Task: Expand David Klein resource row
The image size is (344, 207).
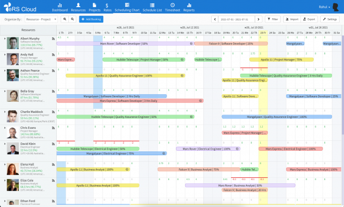Action: coord(5,144)
